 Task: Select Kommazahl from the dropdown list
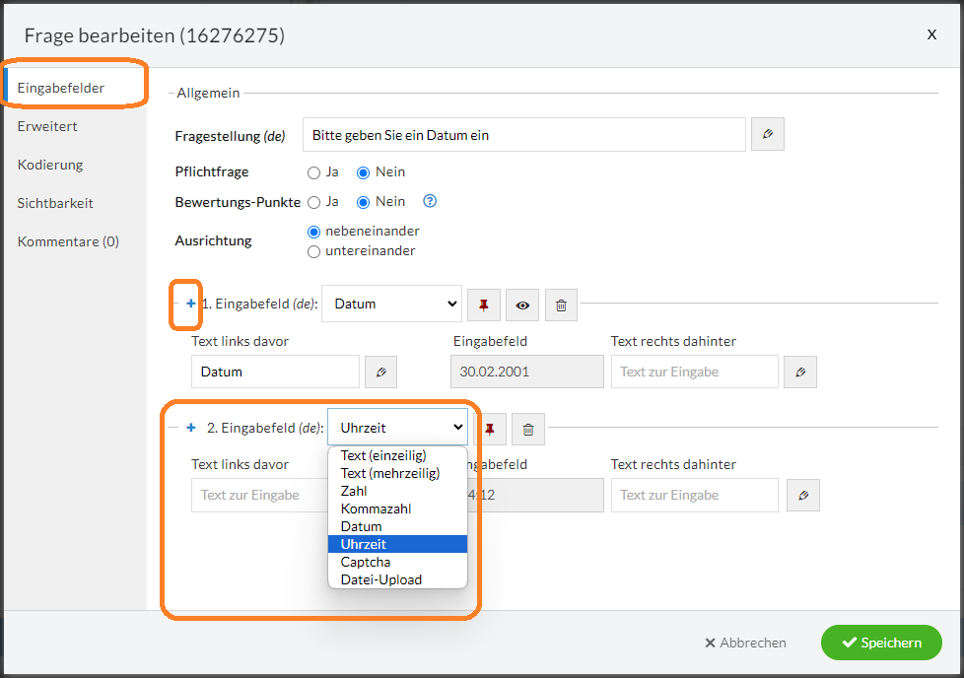(376, 508)
